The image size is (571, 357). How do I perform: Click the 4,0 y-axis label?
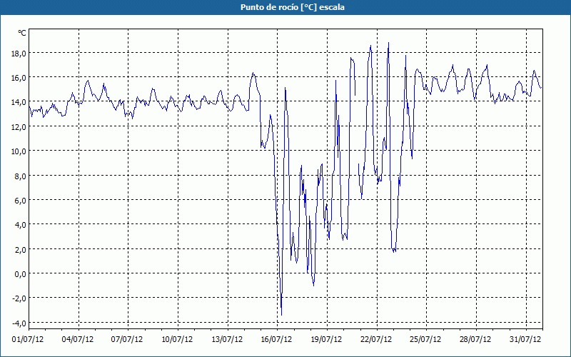pos(20,225)
